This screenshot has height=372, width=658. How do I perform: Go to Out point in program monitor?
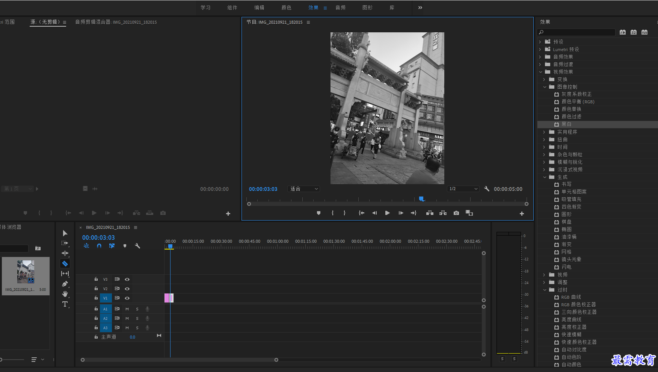pyautogui.click(x=414, y=213)
